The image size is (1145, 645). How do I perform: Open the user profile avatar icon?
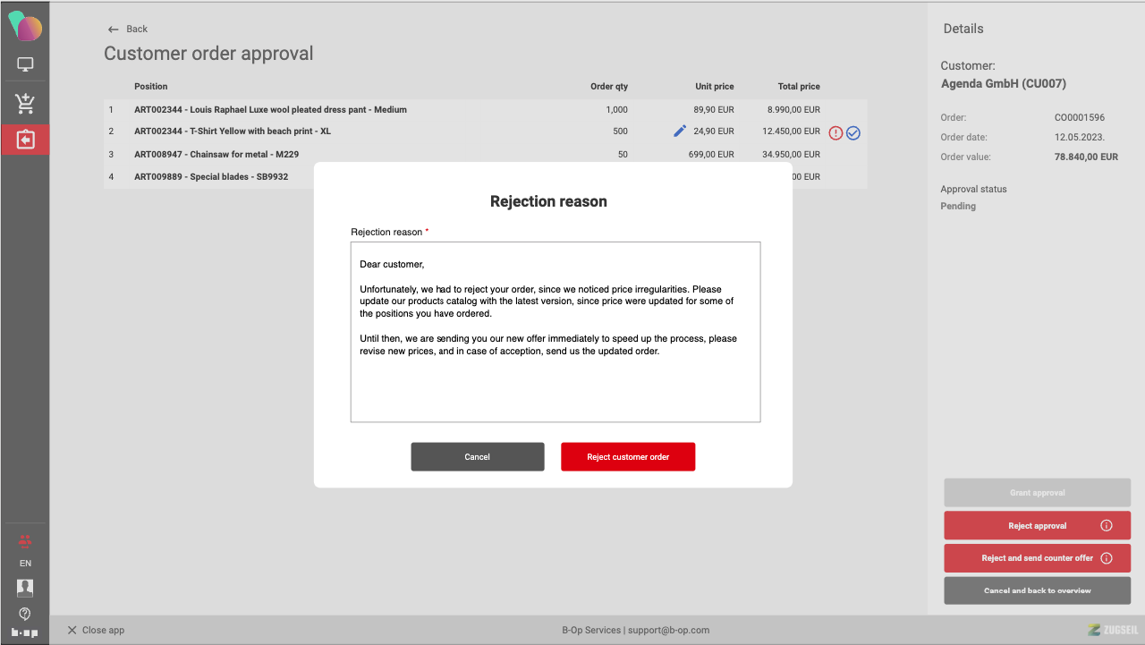(x=25, y=588)
